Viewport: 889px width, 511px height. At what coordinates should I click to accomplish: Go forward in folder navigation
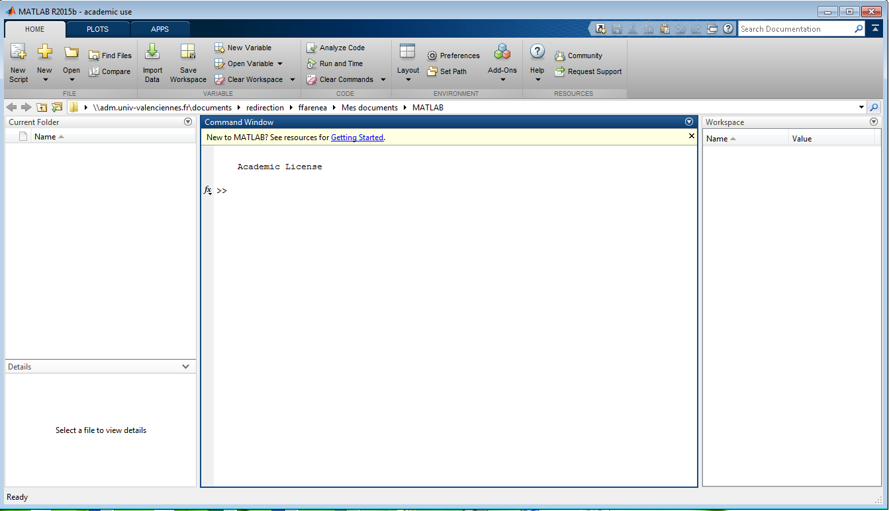click(26, 107)
